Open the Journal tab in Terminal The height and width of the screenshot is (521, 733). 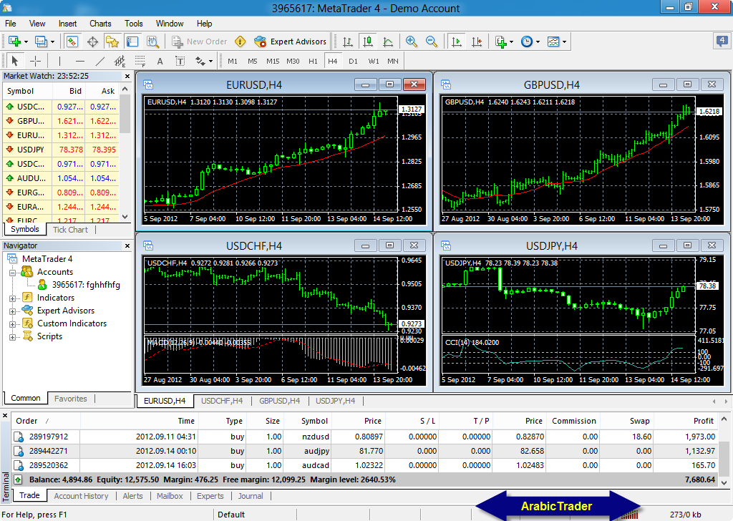251,496
